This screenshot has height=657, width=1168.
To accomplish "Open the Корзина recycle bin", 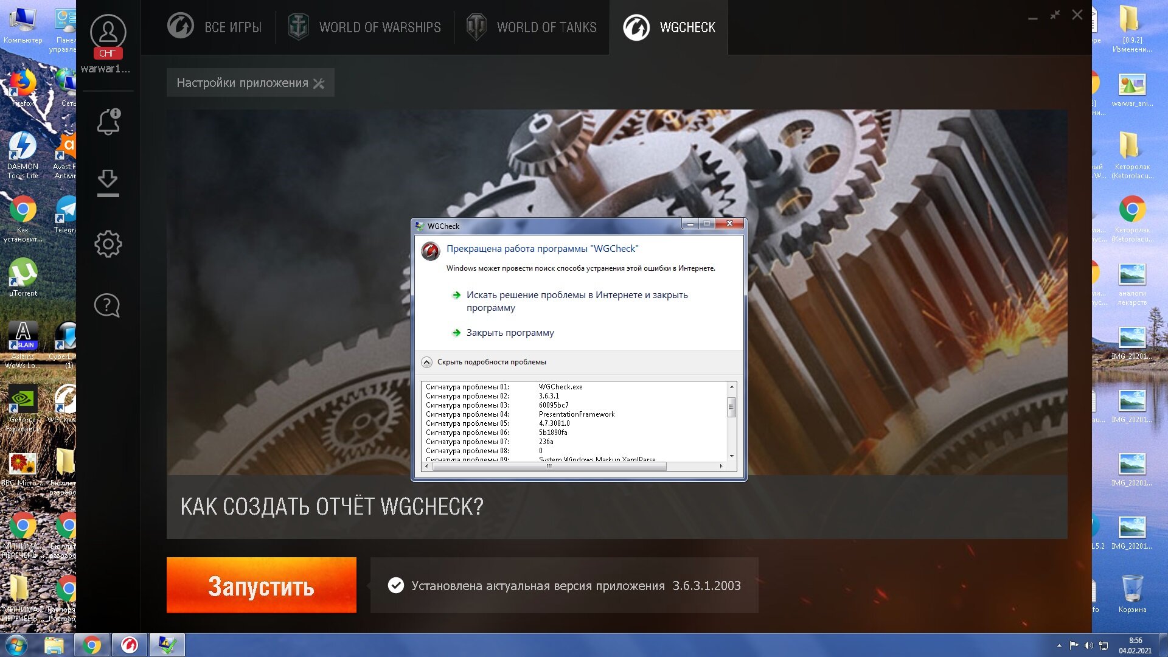I will coord(1132,593).
